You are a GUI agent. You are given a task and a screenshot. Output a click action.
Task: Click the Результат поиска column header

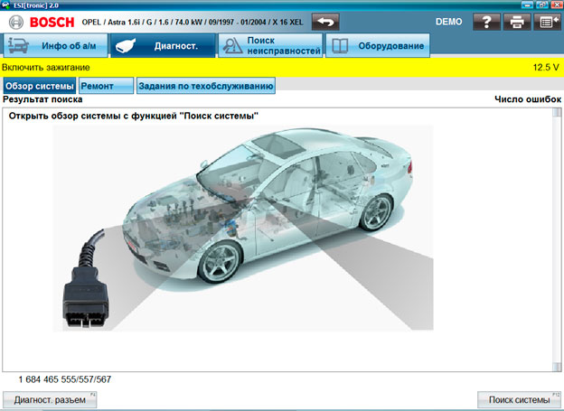point(37,100)
